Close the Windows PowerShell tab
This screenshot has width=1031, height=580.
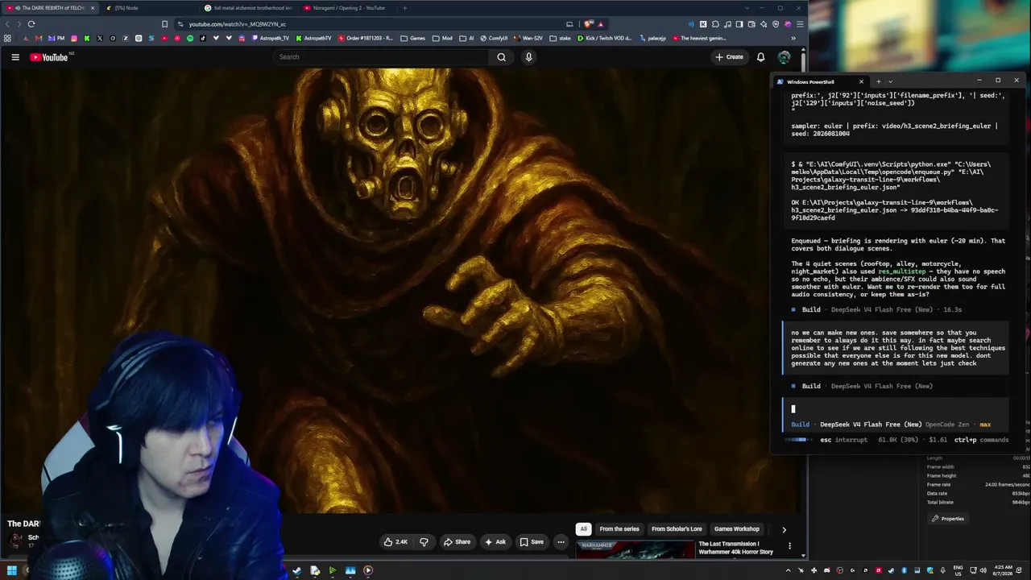[x=861, y=81]
